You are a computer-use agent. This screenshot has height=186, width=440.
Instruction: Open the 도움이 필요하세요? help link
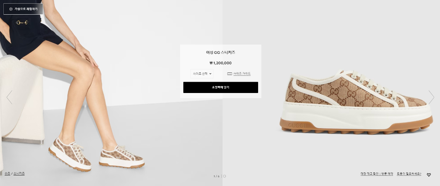click(x=409, y=174)
